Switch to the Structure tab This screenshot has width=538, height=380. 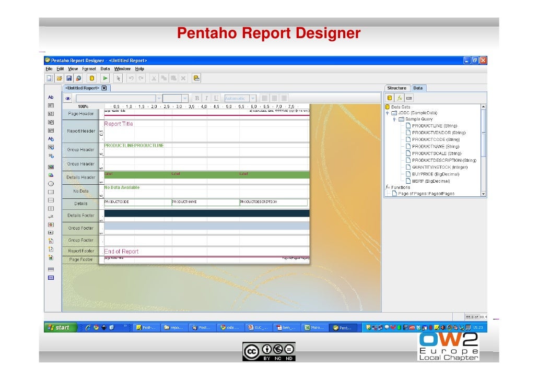pos(396,88)
